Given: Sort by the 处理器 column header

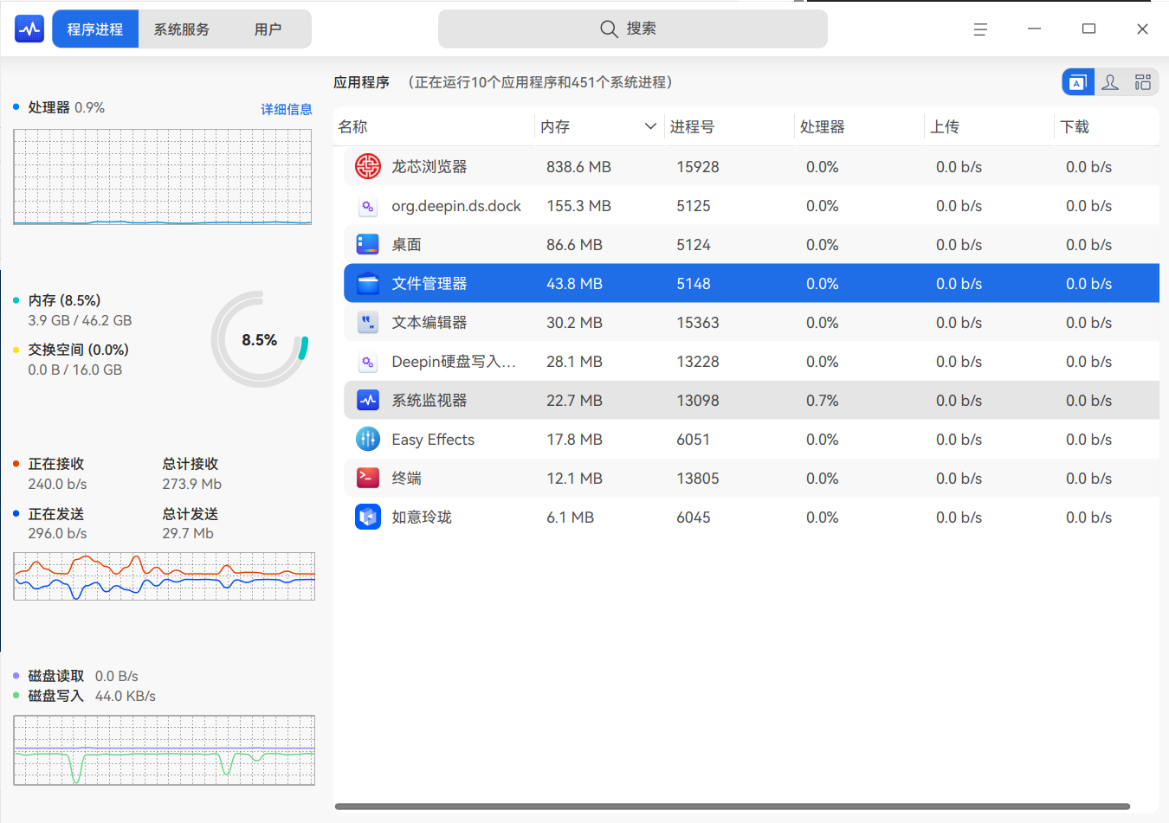Looking at the screenshot, I should coord(859,126).
